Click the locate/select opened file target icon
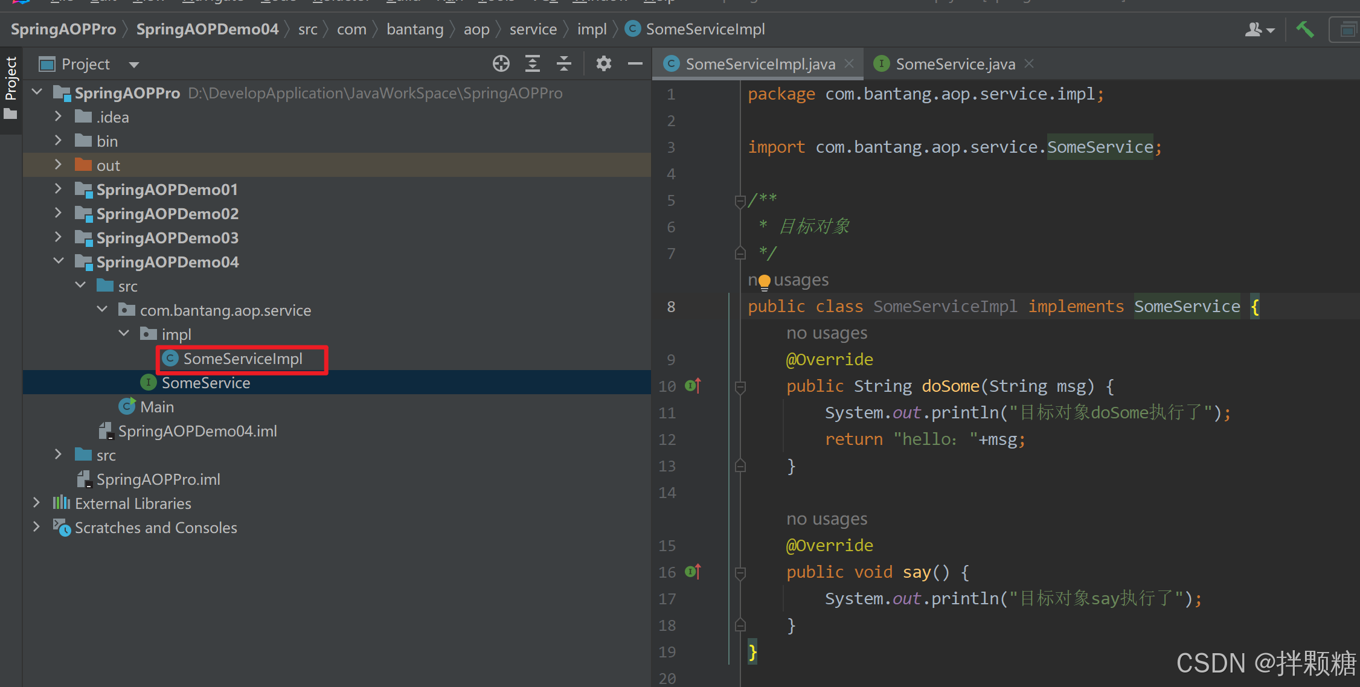Screen dimensions: 1360x687 501,63
